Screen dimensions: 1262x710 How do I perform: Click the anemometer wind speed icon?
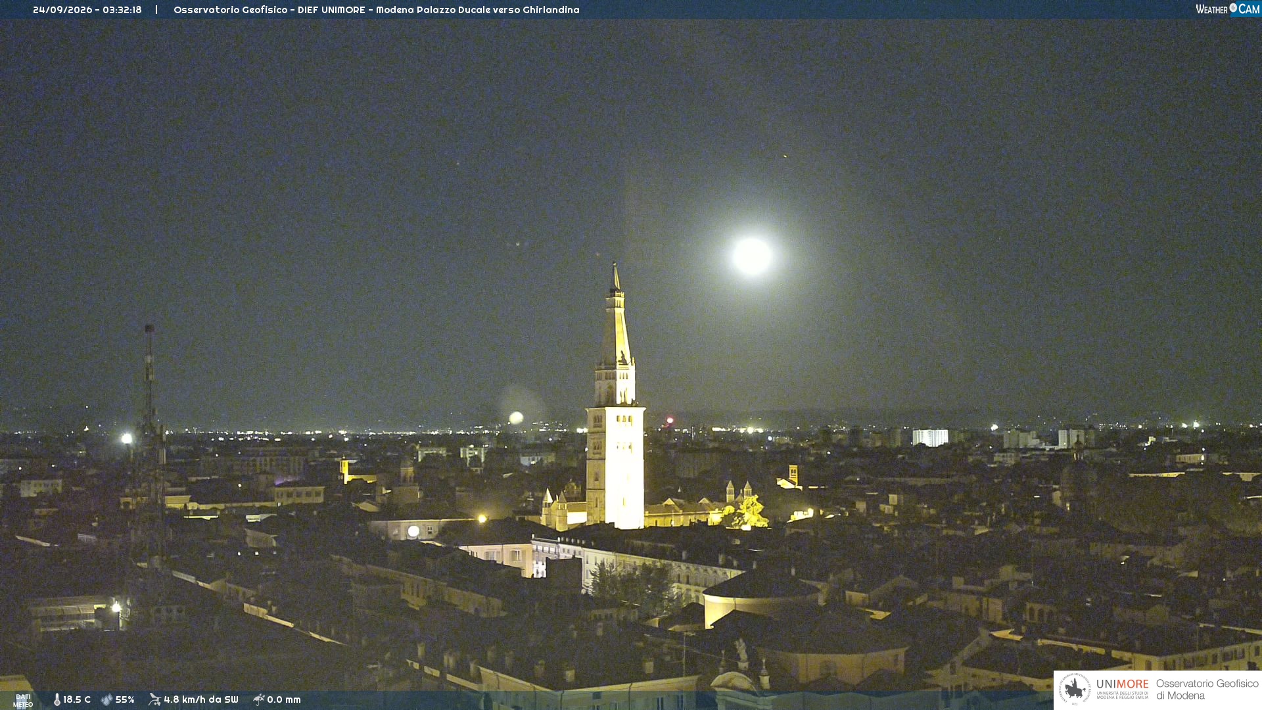(x=154, y=699)
